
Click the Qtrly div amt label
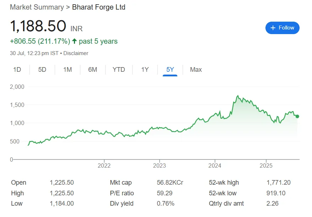point(226,204)
